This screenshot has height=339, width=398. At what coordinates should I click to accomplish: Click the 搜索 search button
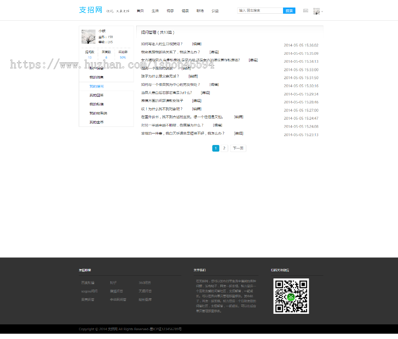click(x=289, y=11)
